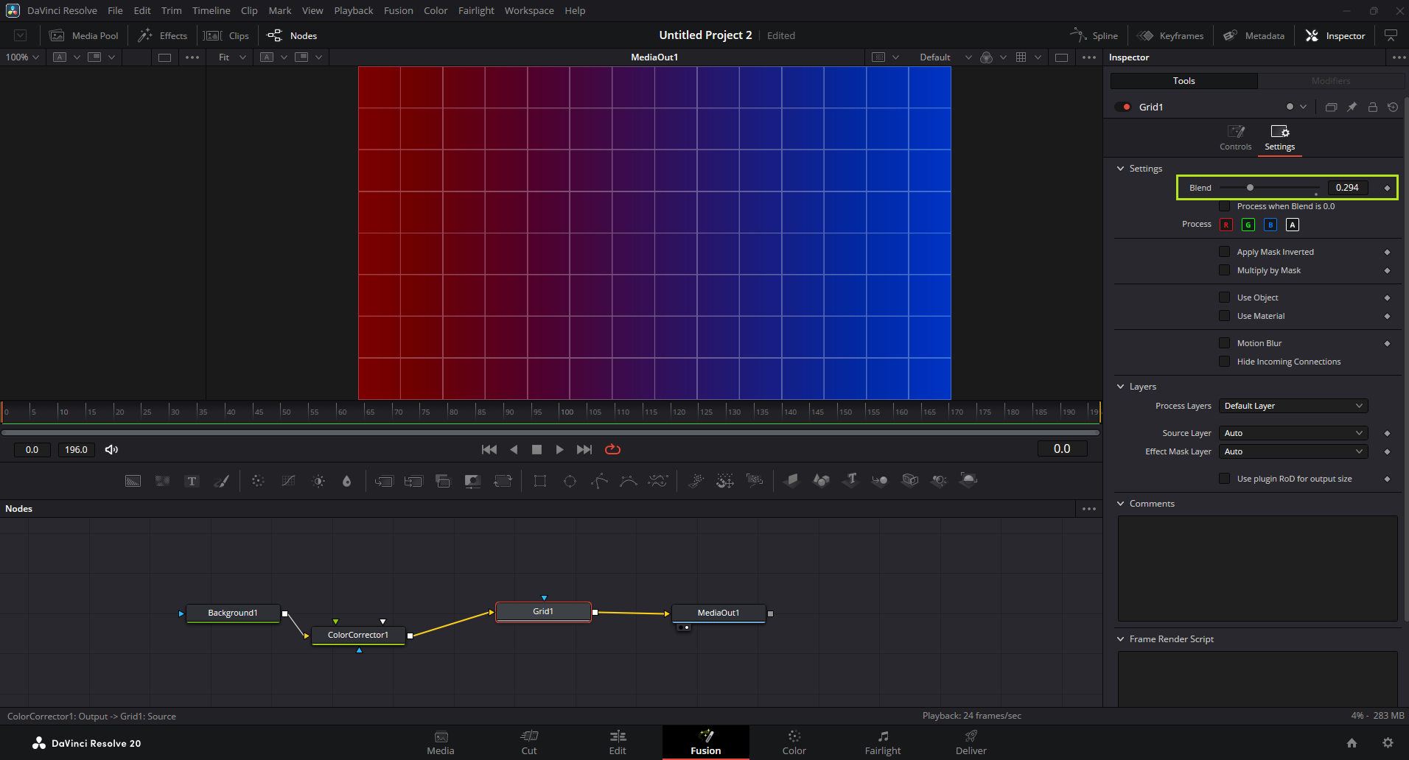Click the Background generator tool icon
This screenshot has width=1409, height=760.
[x=133, y=481]
